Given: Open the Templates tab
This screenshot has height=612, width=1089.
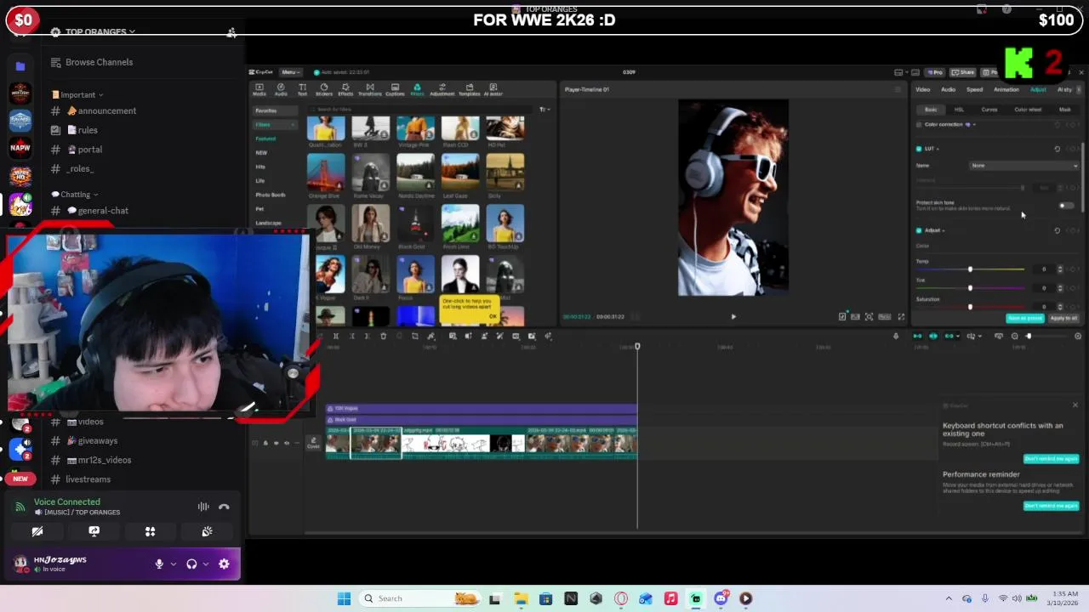Looking at the screenshot, I should [469, 89].
